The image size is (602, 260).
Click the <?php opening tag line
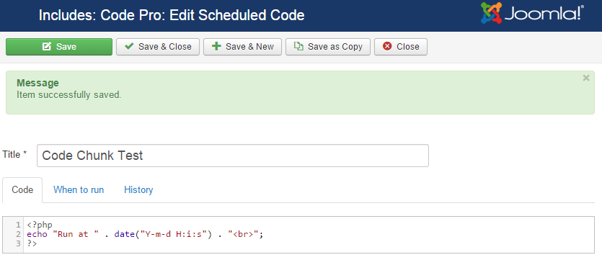(40, 225)
